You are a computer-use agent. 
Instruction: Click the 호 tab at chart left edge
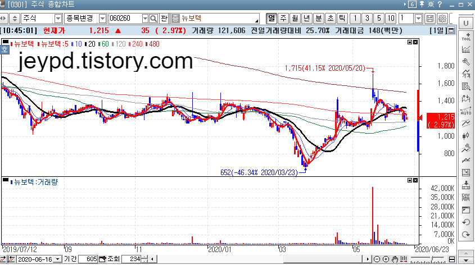[4, 49]
